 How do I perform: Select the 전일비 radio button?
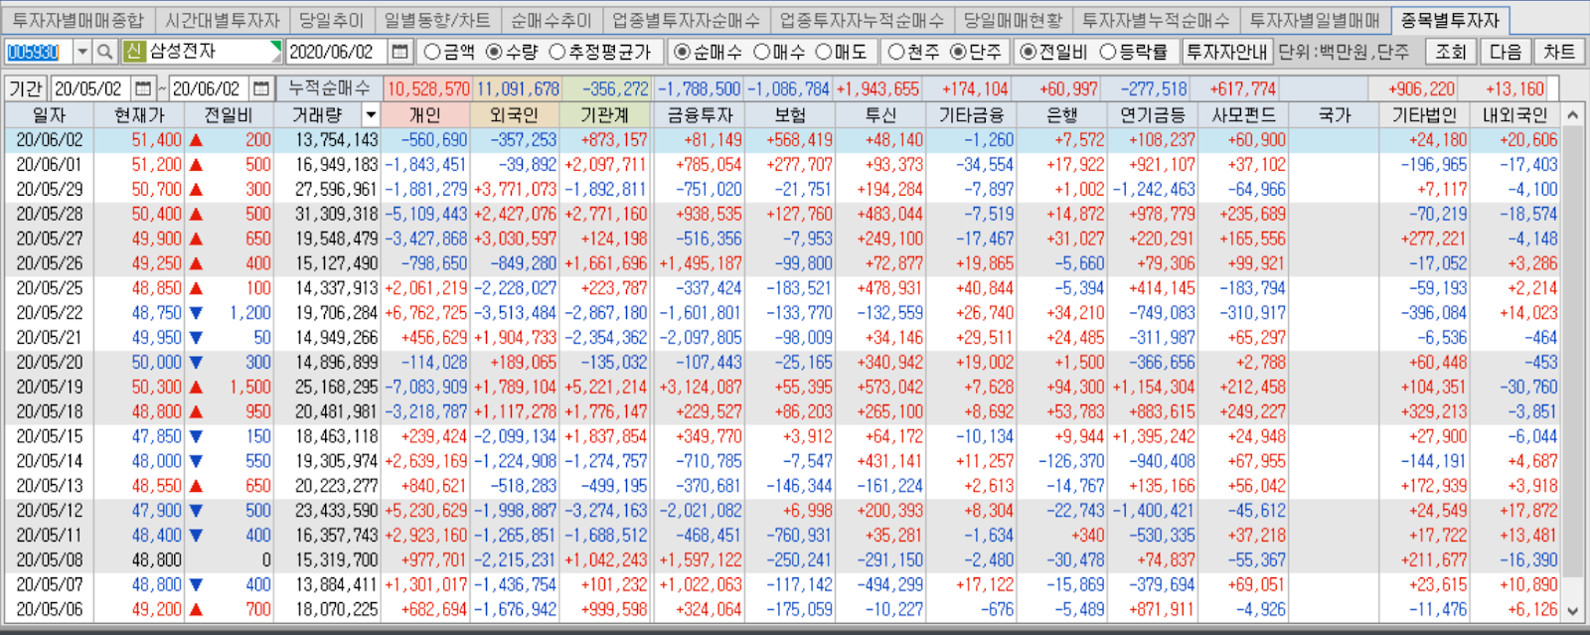coord(1029,52)
